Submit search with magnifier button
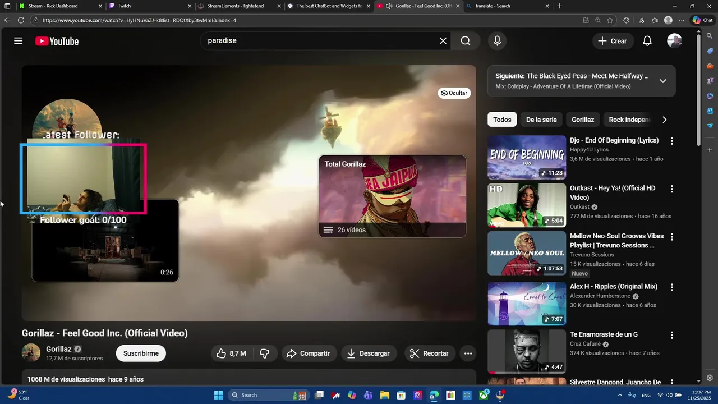 (466, 41)
